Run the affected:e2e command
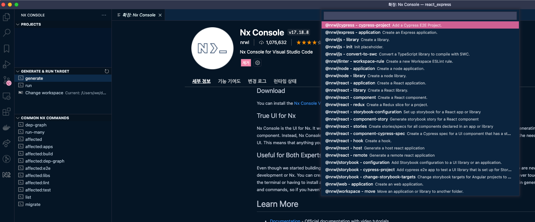 pos(63,168)
